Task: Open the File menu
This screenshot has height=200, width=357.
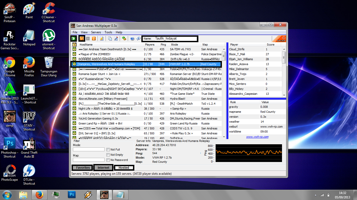Action: 75,32
